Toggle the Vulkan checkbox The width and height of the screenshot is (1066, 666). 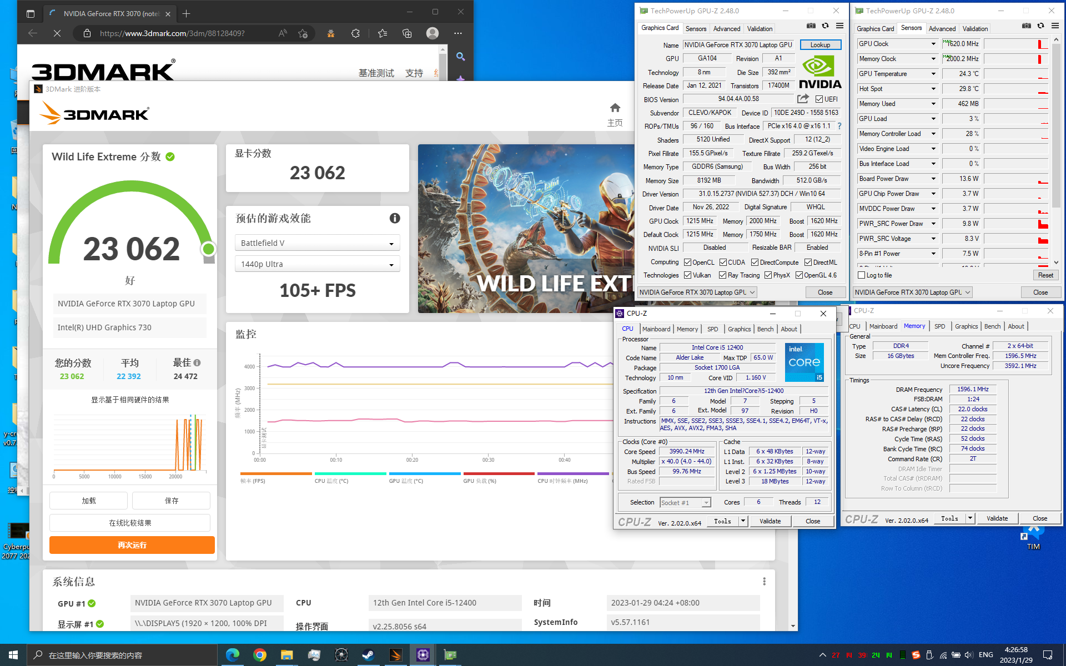click(687, 275)
